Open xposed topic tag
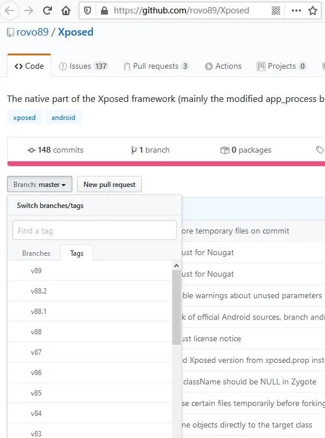325x438 pixels. tap(25, 118)
